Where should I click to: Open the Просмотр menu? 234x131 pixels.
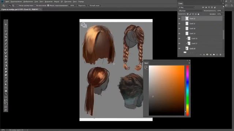pyautogui.click(x=68, y=1)
